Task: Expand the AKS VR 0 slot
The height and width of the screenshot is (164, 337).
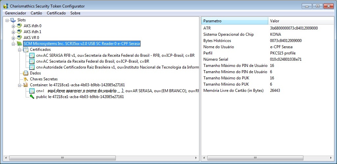Action: 13,38
